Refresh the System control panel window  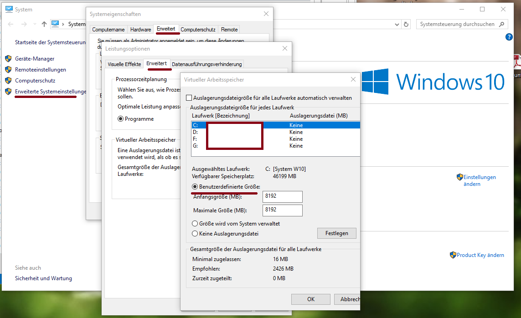pyautogui.click(x=406, y=24)
